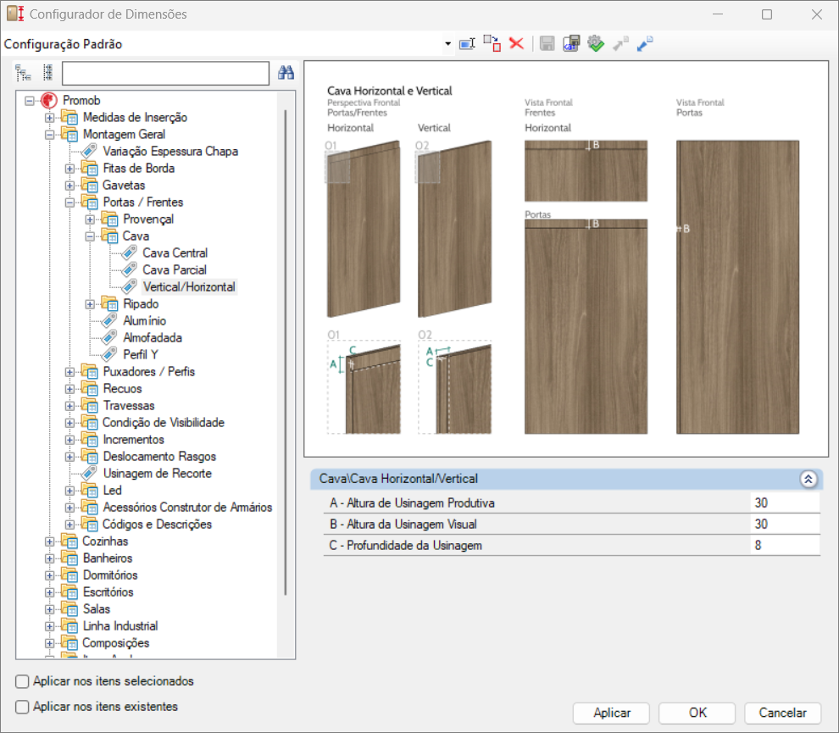The height and width of the screenshot is (733, 839).
Task: Click the Cancelar button
Action: (782, 713)
